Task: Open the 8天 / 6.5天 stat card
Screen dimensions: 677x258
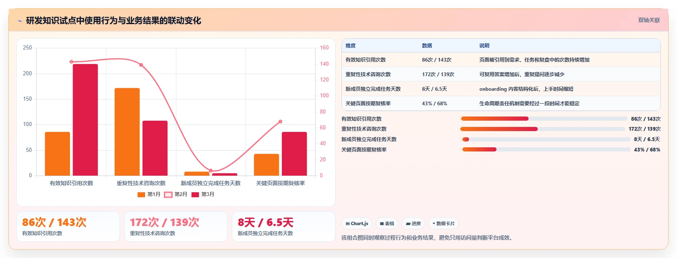Action: coord(283,226)
